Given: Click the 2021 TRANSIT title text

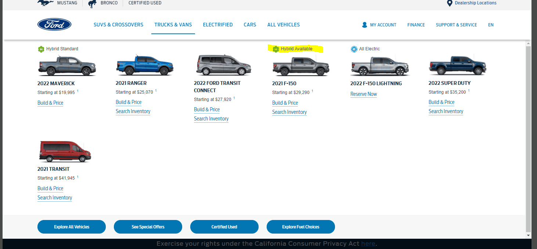Looking at the screenshot, I should pyautogui.click(x=54, y=169).
